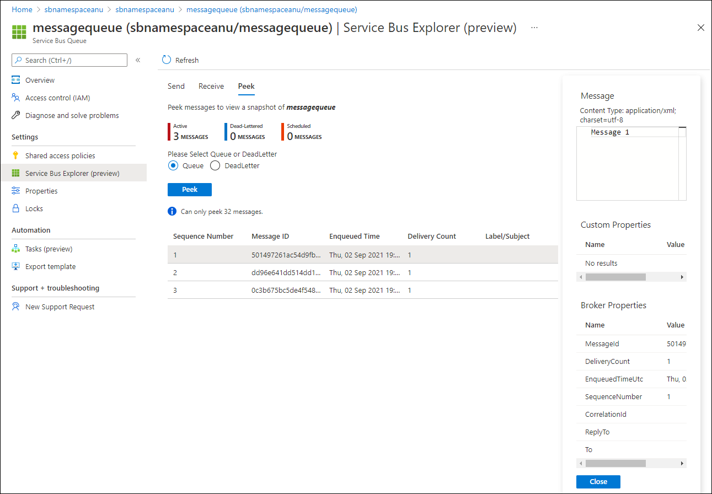The height and width of the screenshot is (494, 712).
Task: Click Access control (IAM) people icon
Action: [x=16, y=98]
